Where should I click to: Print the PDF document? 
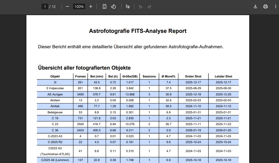coord(266,6)
